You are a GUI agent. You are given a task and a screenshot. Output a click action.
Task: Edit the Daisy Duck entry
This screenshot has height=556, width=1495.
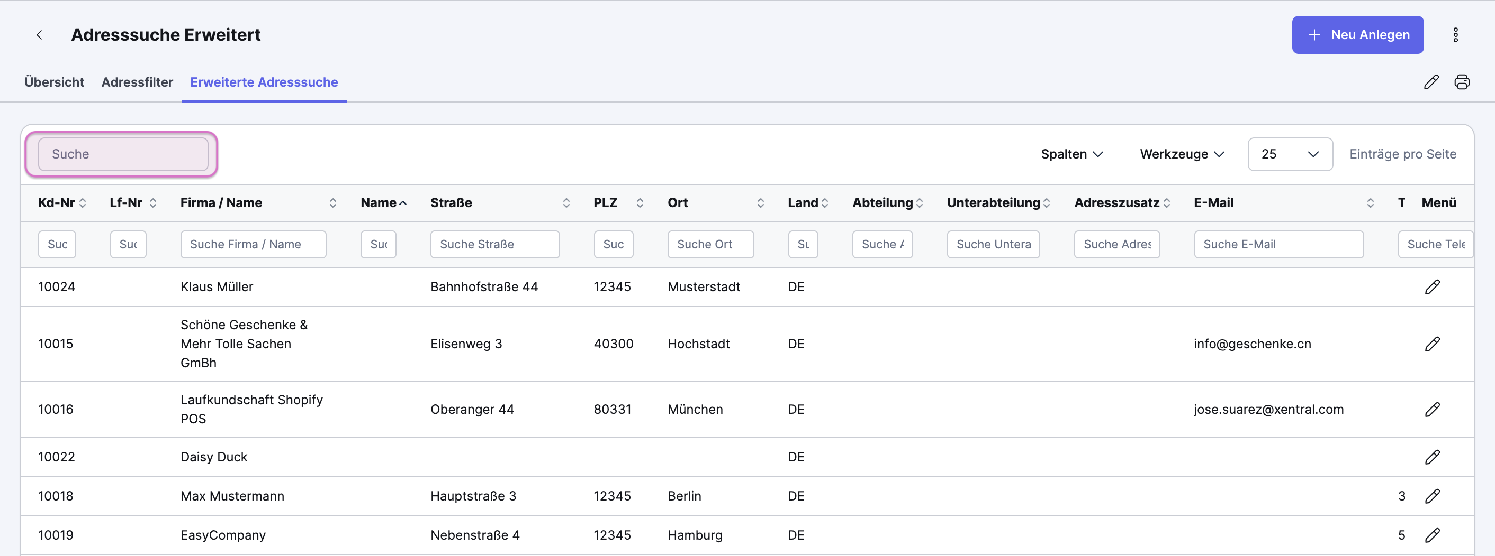(1432, 457)
